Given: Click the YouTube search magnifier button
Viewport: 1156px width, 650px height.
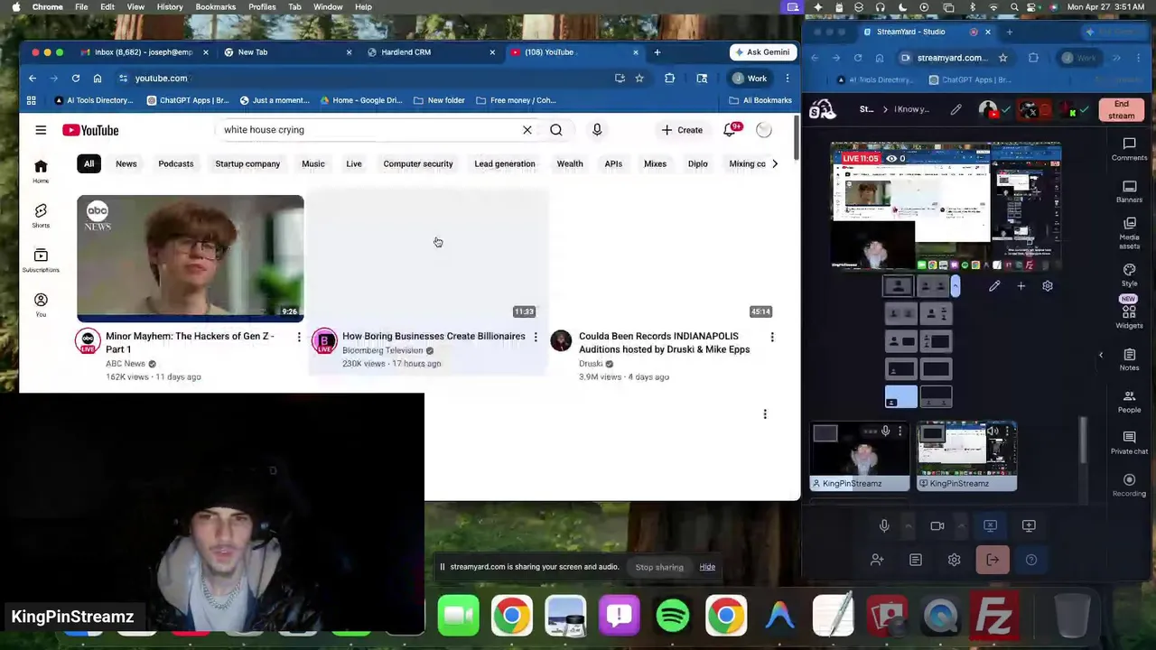Looking at the screenshot, I should [x=556, y=130].
